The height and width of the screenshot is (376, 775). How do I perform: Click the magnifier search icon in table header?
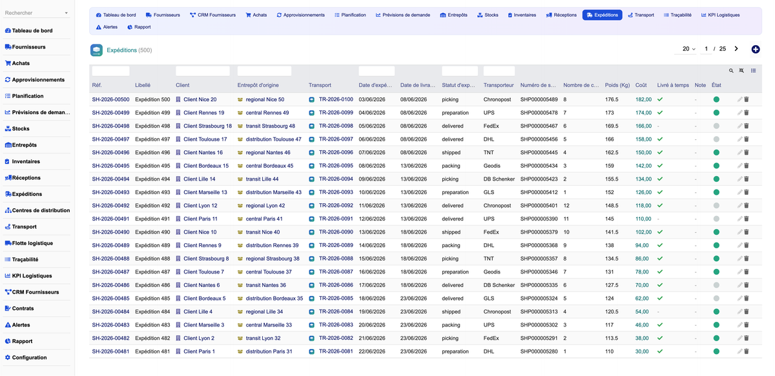[x=731, y=71]
